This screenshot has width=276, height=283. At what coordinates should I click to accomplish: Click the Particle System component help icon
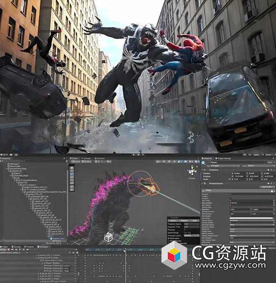point(268,183)
